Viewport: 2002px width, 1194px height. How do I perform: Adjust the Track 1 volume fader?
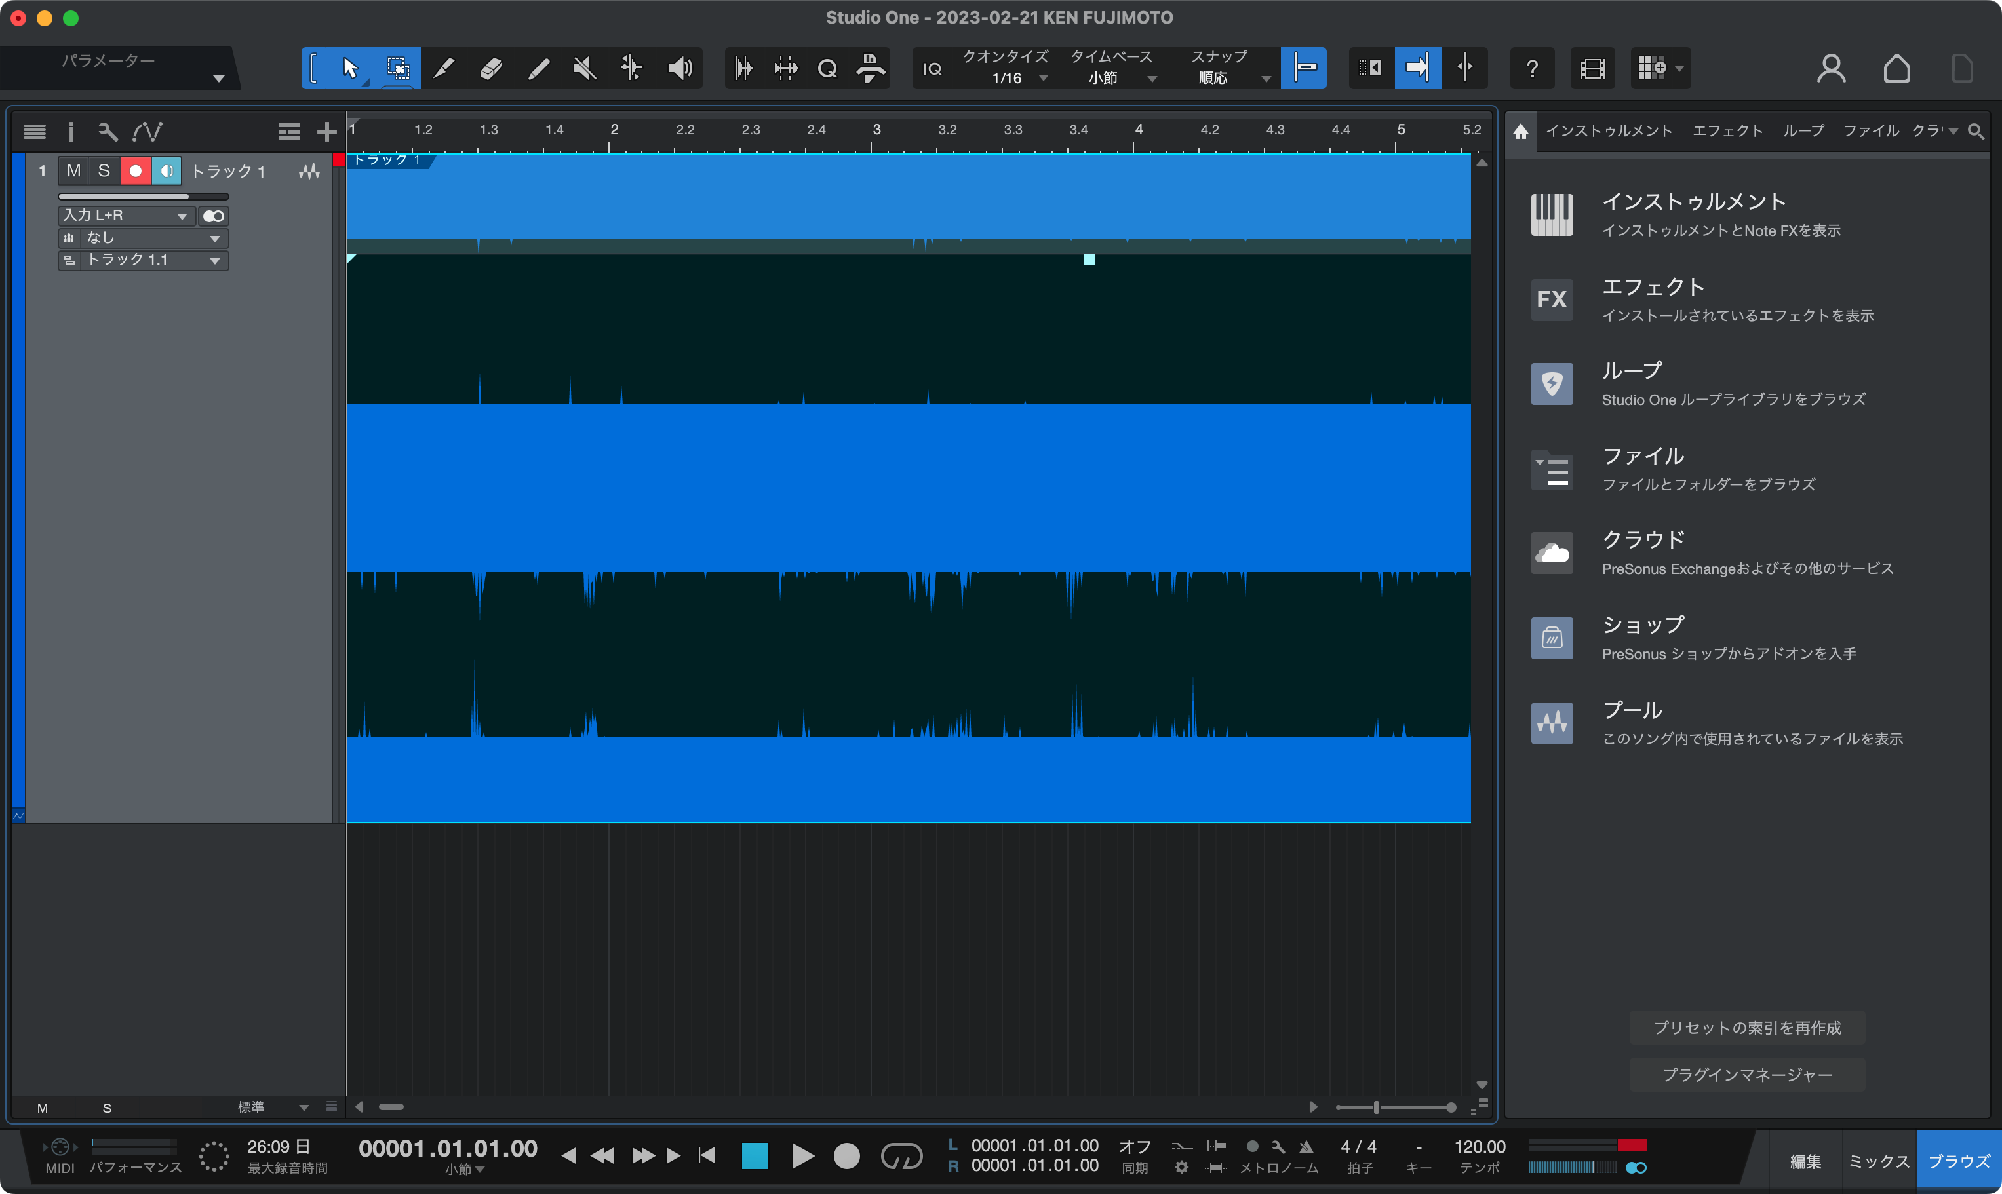coord(143,197)
